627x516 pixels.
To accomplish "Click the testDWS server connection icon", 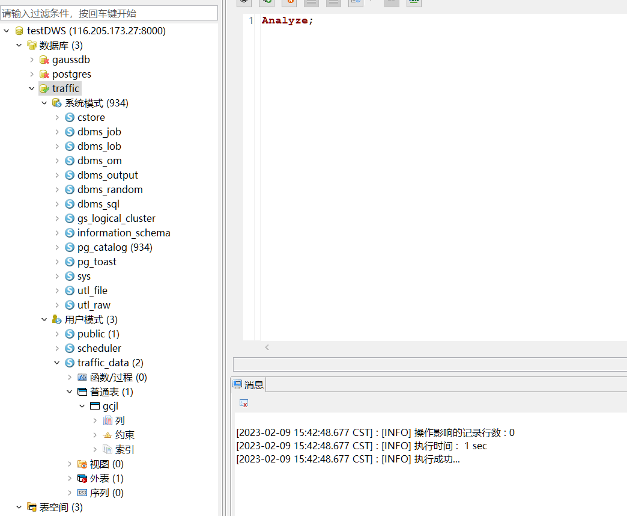I will pos(19,31).
